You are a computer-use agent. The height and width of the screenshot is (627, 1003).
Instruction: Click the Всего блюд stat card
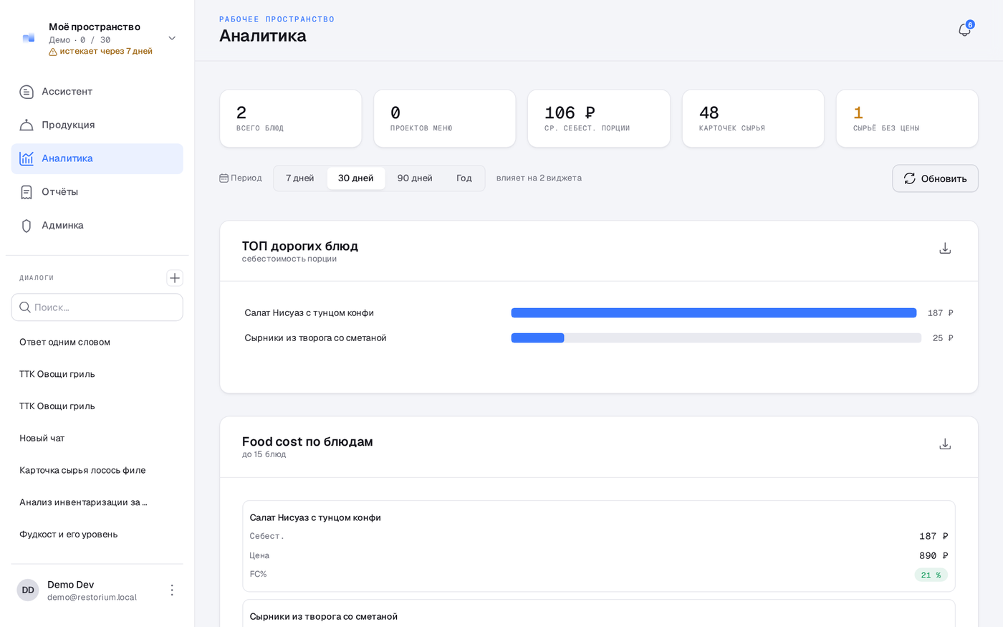[291, 119]
